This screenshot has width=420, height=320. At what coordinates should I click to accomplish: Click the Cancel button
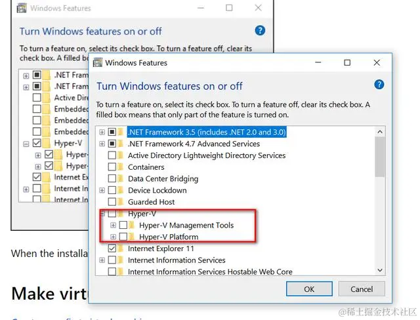coord(362,289)
